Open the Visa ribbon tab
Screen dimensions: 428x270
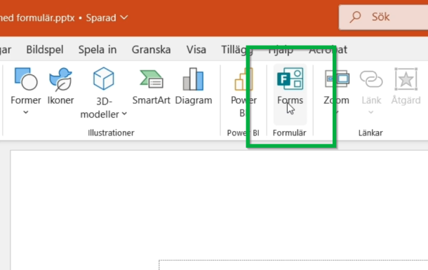[196, 50]
